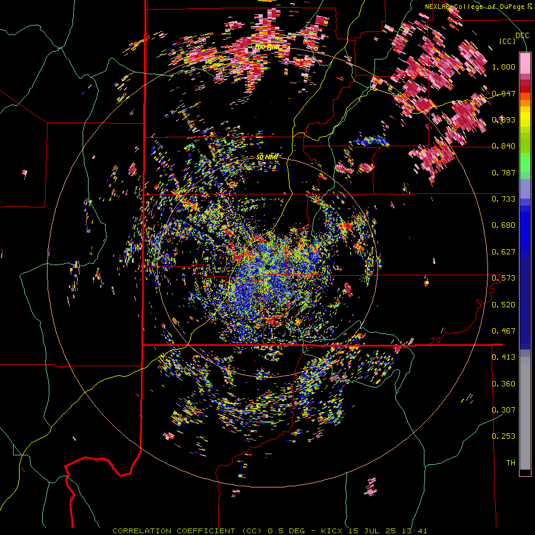Screen dimensions: 535x535
Task: Select the 0.787 legend value
Action: pos(503,172)
